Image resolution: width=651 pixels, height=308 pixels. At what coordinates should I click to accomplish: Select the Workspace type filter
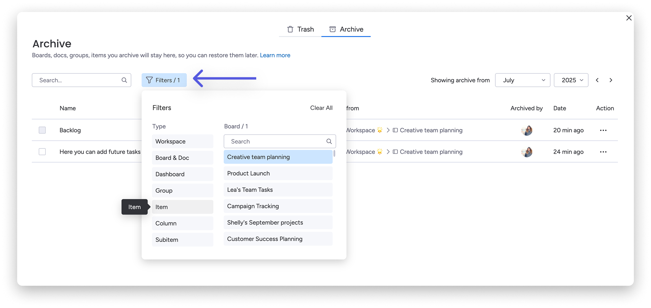click(182, 141)
